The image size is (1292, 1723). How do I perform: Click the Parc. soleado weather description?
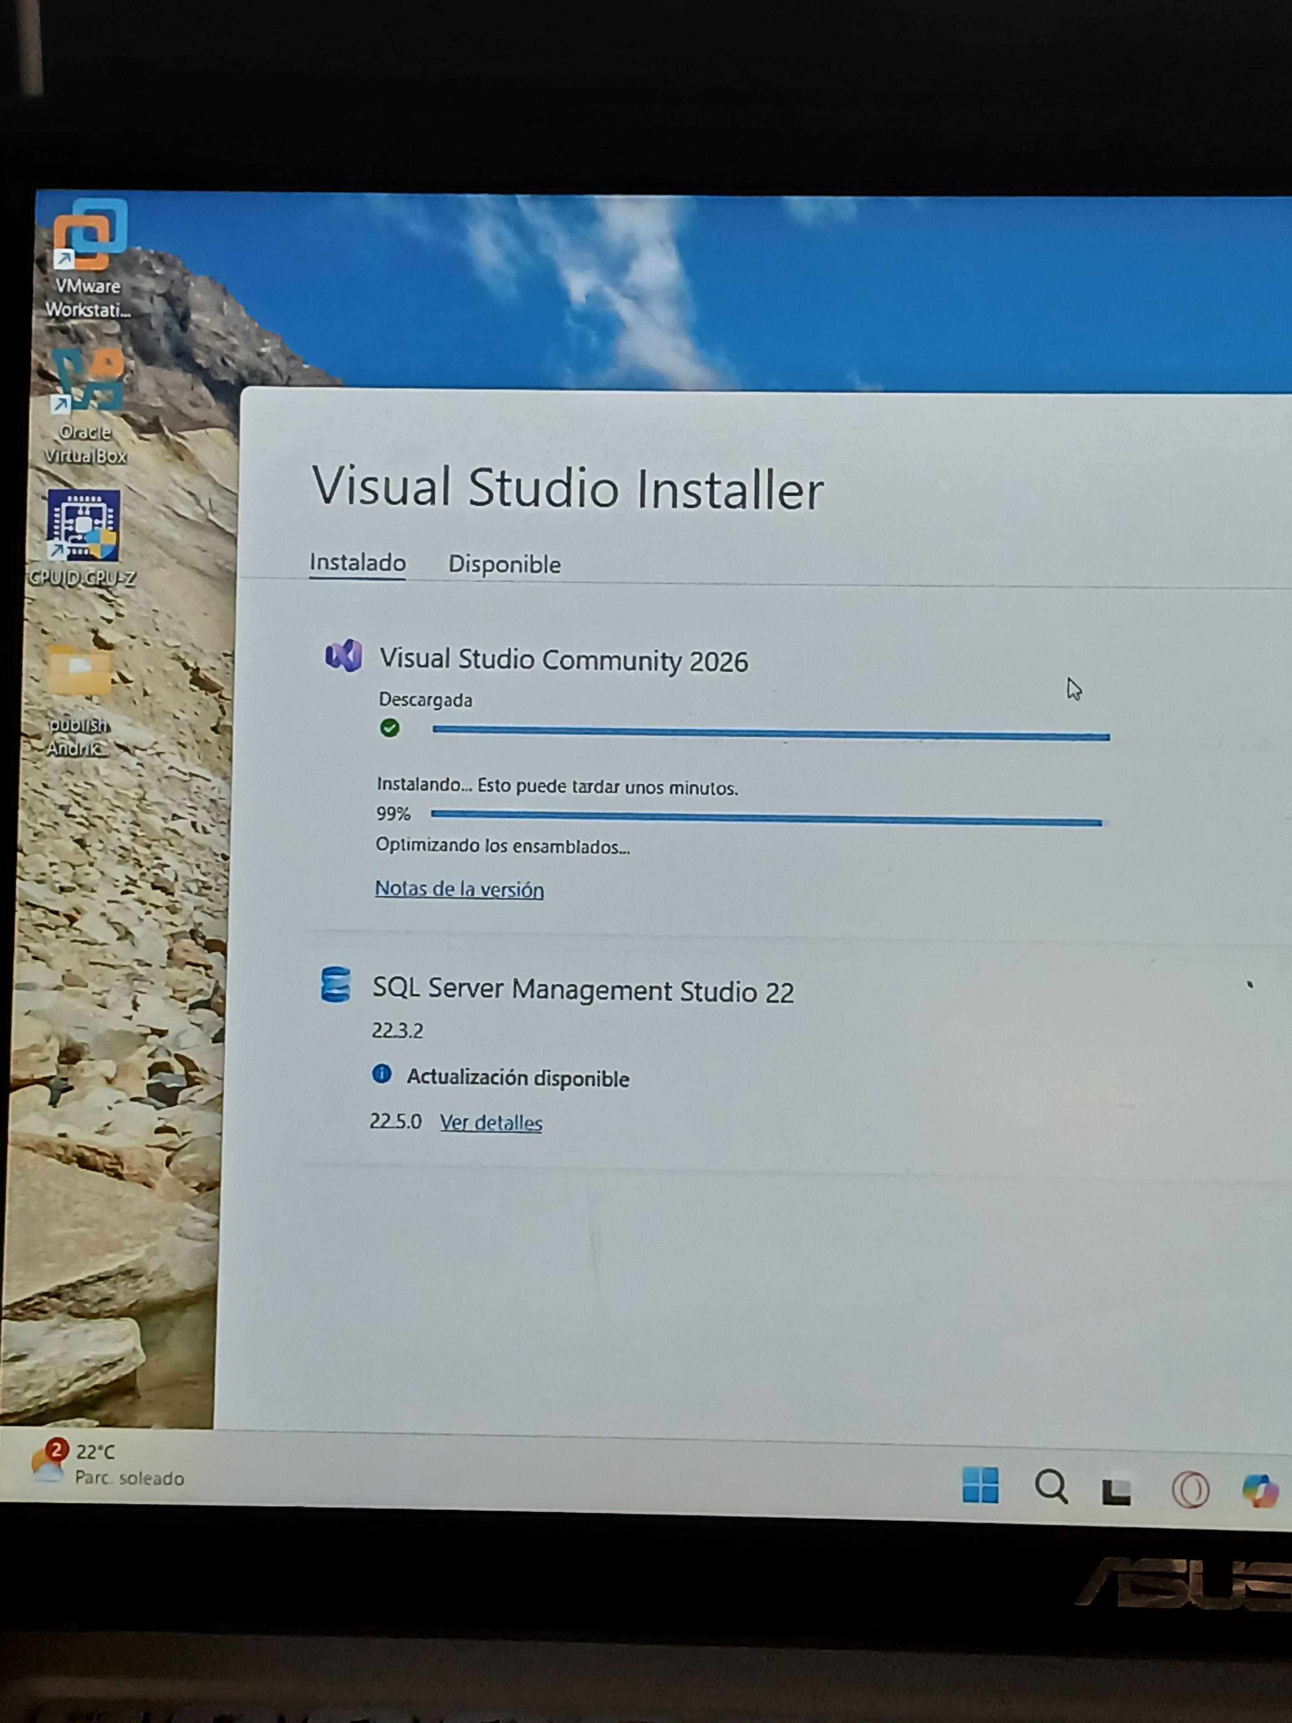coord(129,1478)
